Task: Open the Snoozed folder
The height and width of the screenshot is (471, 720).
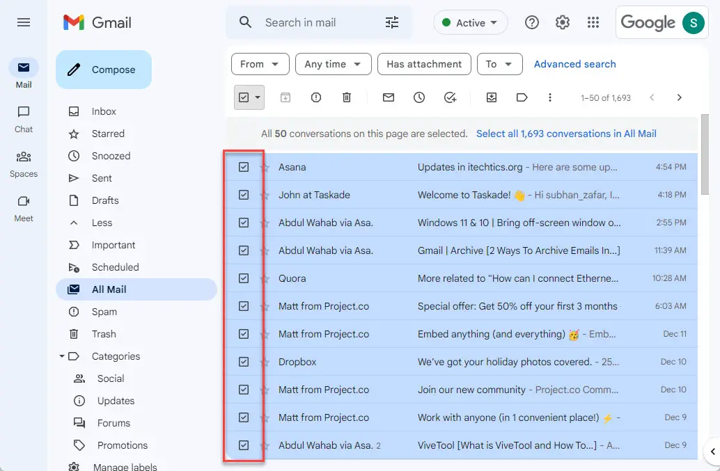Action: pos(111,156)
